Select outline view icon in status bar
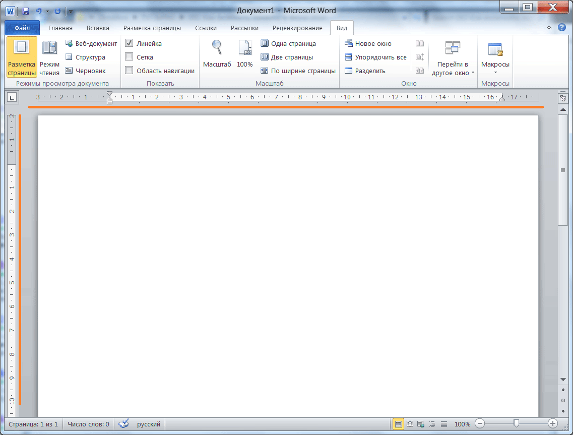573x435 pixels. (432, 424)
